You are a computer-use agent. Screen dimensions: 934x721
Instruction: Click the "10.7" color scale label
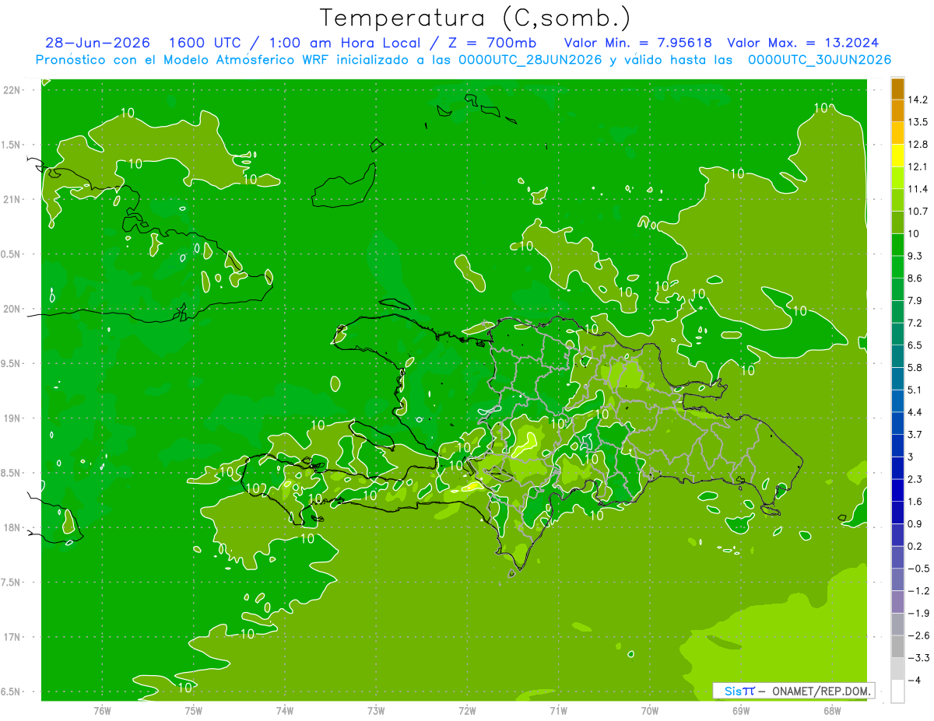918,212
